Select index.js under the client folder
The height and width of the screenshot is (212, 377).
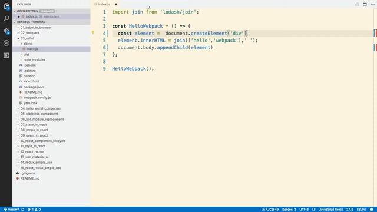(51, 49)
